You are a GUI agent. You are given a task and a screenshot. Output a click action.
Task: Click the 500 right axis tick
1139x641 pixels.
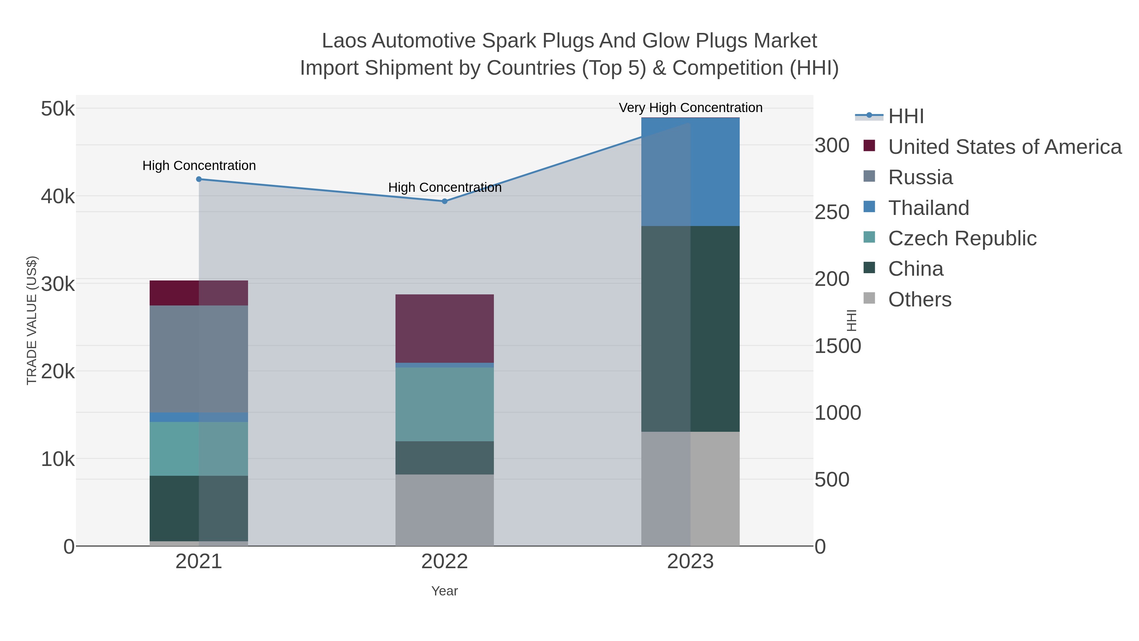tap(832, 480)
